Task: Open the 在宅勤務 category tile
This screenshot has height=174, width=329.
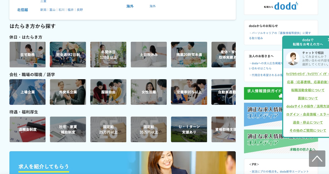Action: pyautogui.click(x=28, y=55)
